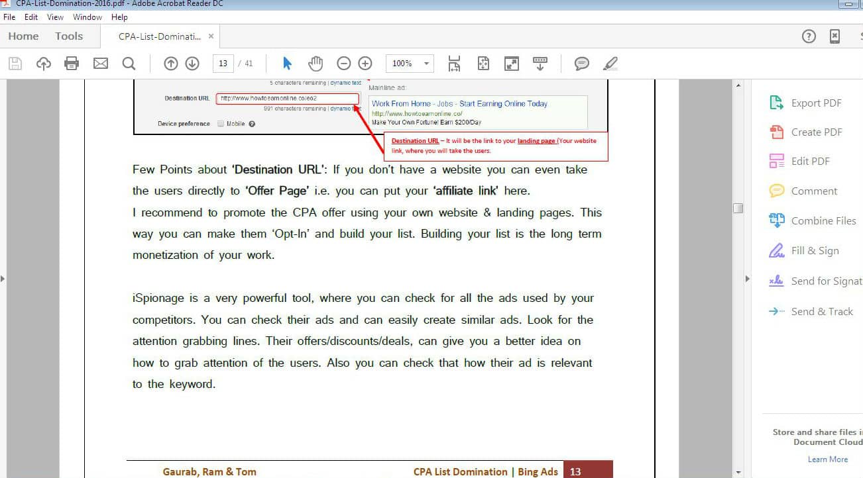Click the vertical scrollbar thumb
This screenshot has height=478, width=863.
(738, 208)
